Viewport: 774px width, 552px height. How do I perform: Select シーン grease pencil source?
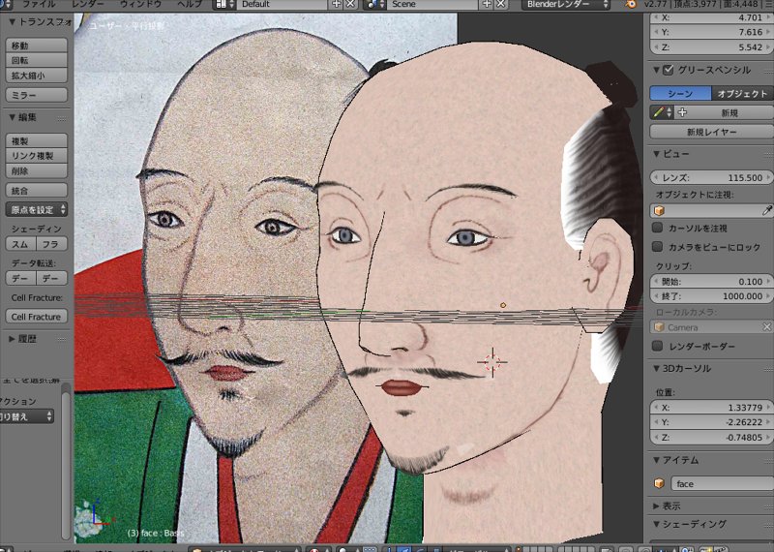[x=680, y=93]
